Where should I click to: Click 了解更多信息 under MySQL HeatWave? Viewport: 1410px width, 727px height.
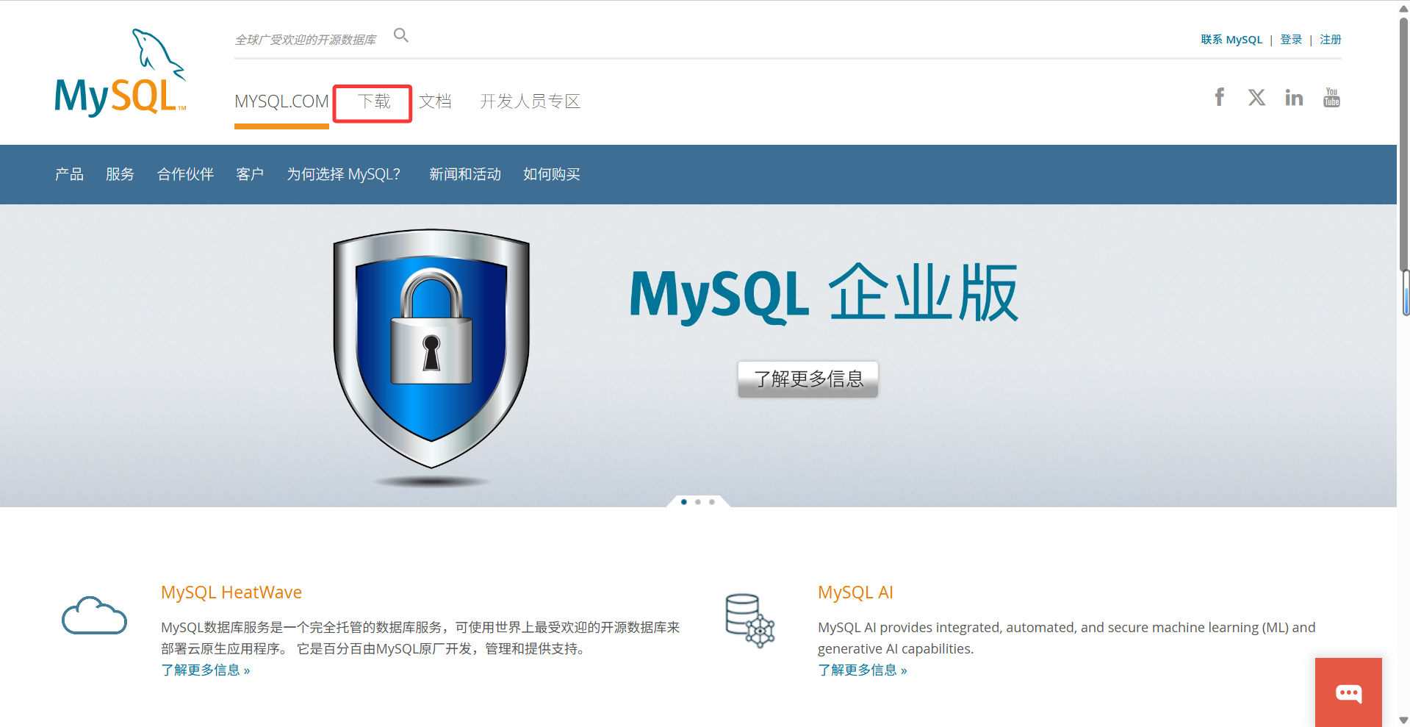206,670
